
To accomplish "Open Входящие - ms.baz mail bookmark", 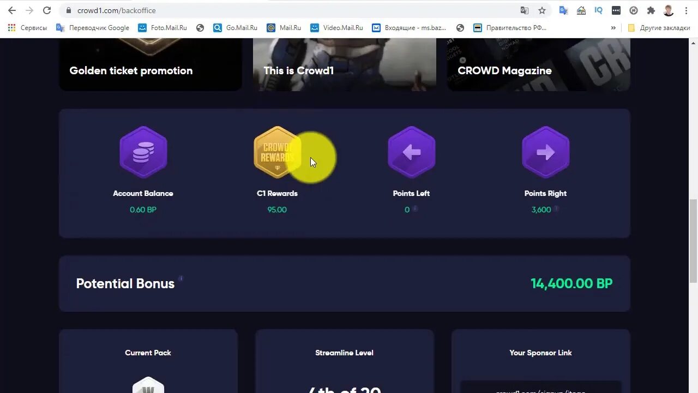I will [x=409, y=28].
